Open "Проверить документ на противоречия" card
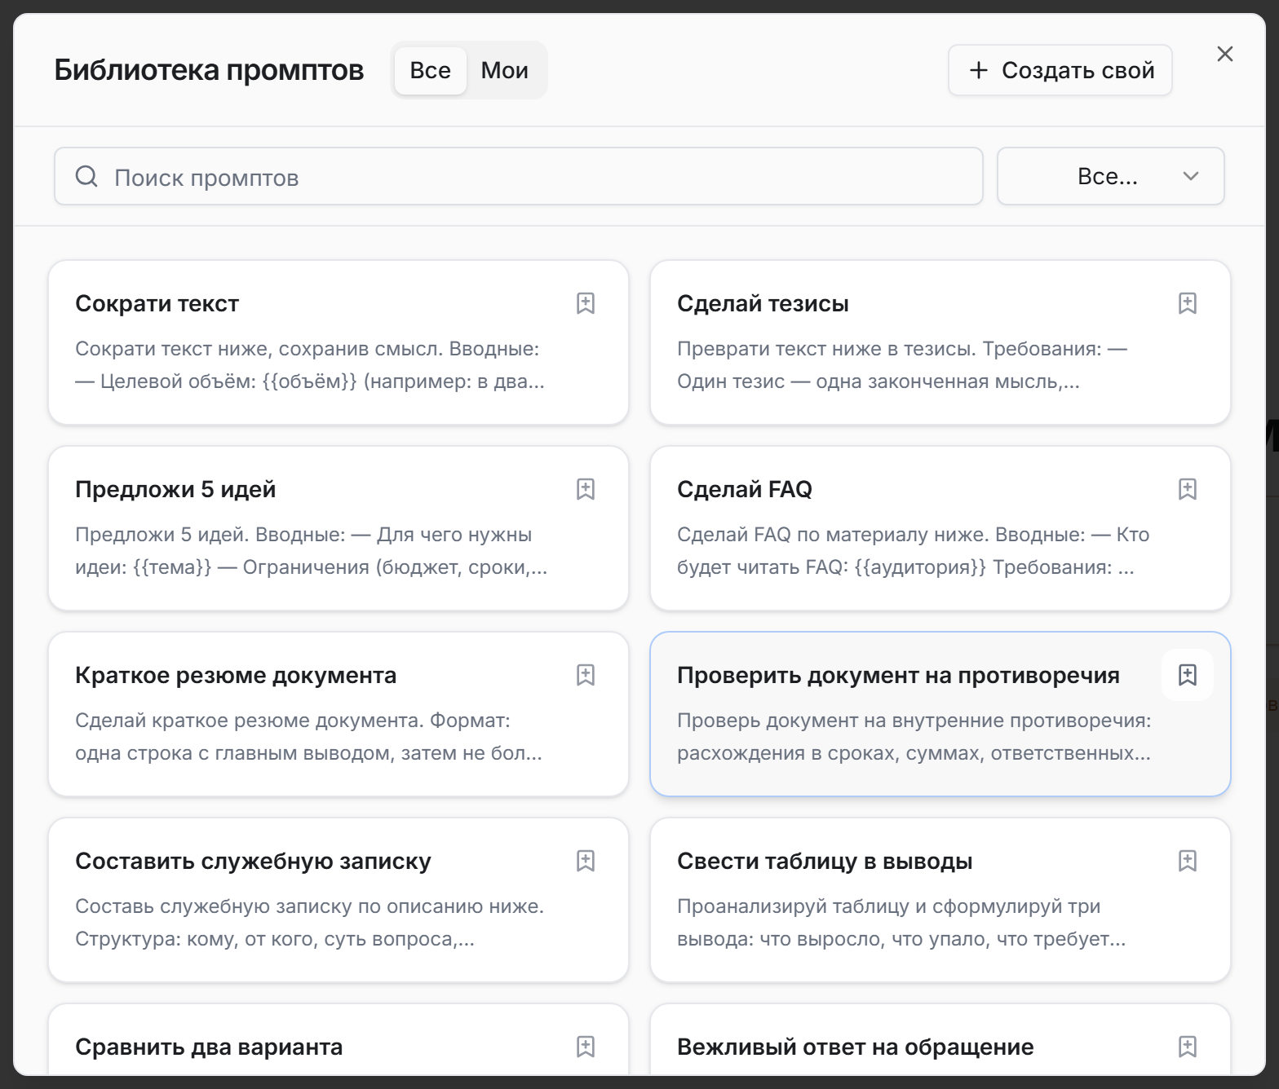The width and height of the screenshot is (1279, 1089). tap(940, 714)
